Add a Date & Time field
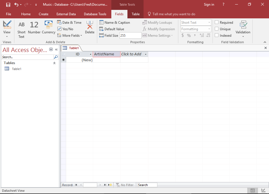The height and width of the screenshot is (194, 269). pos(69,23)
